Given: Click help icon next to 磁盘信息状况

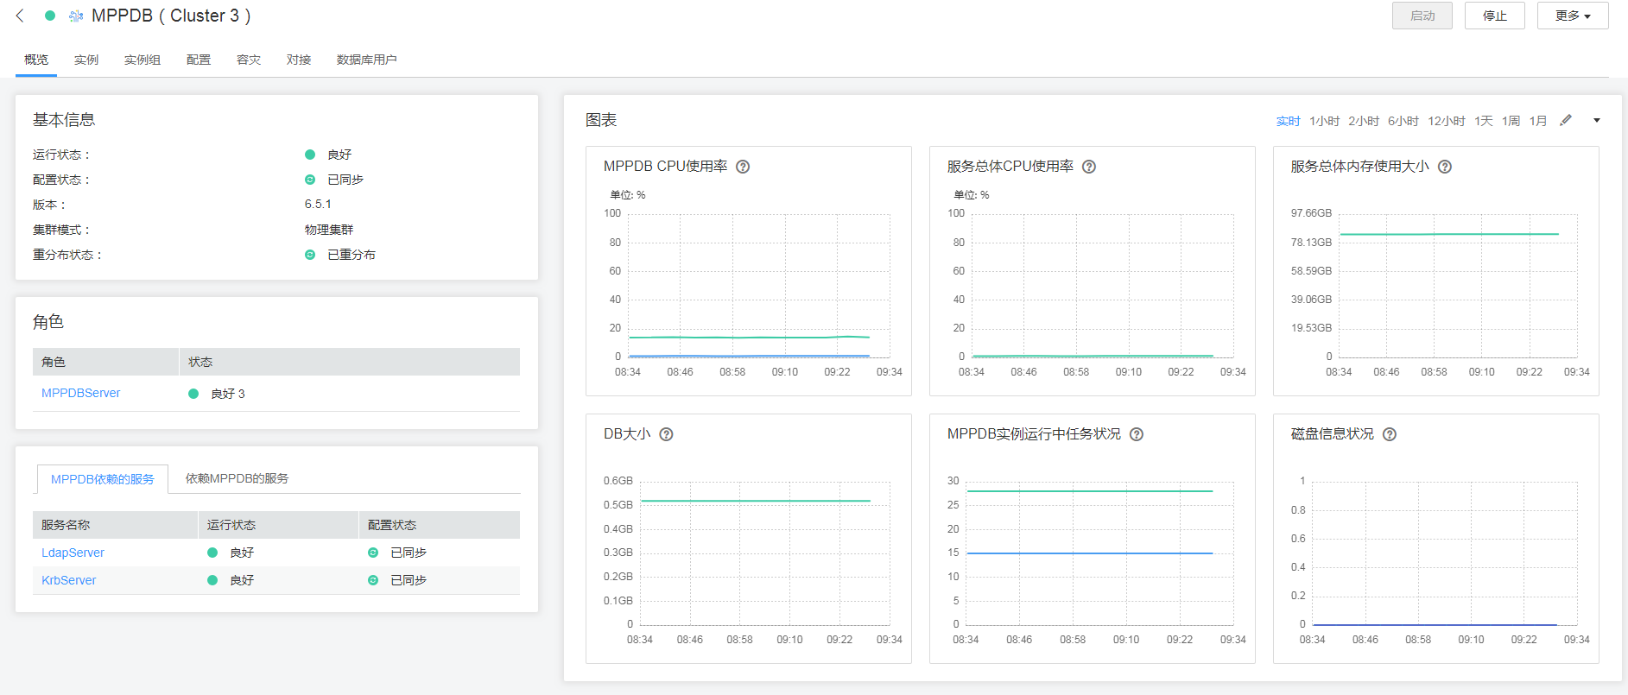Looking at the screenshot, I should tap(1390, 434).
